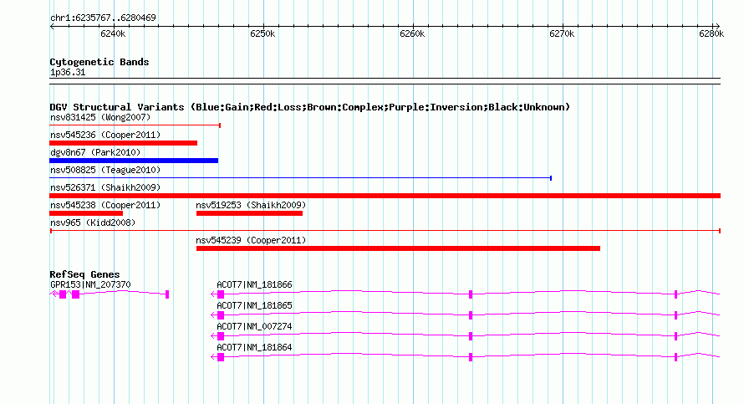Click the long red bar under nsv545239

point(398,248)
